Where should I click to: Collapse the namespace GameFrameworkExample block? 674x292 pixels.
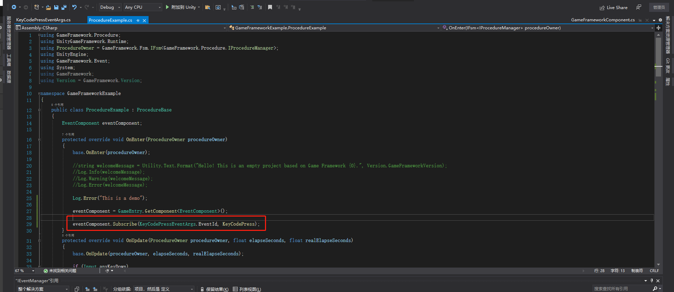point(39,94)
